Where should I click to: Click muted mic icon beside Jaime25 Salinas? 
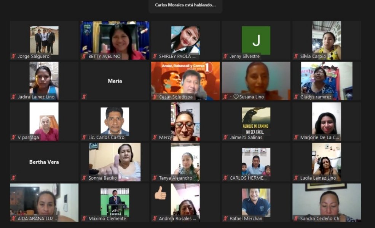pos(225,138)
